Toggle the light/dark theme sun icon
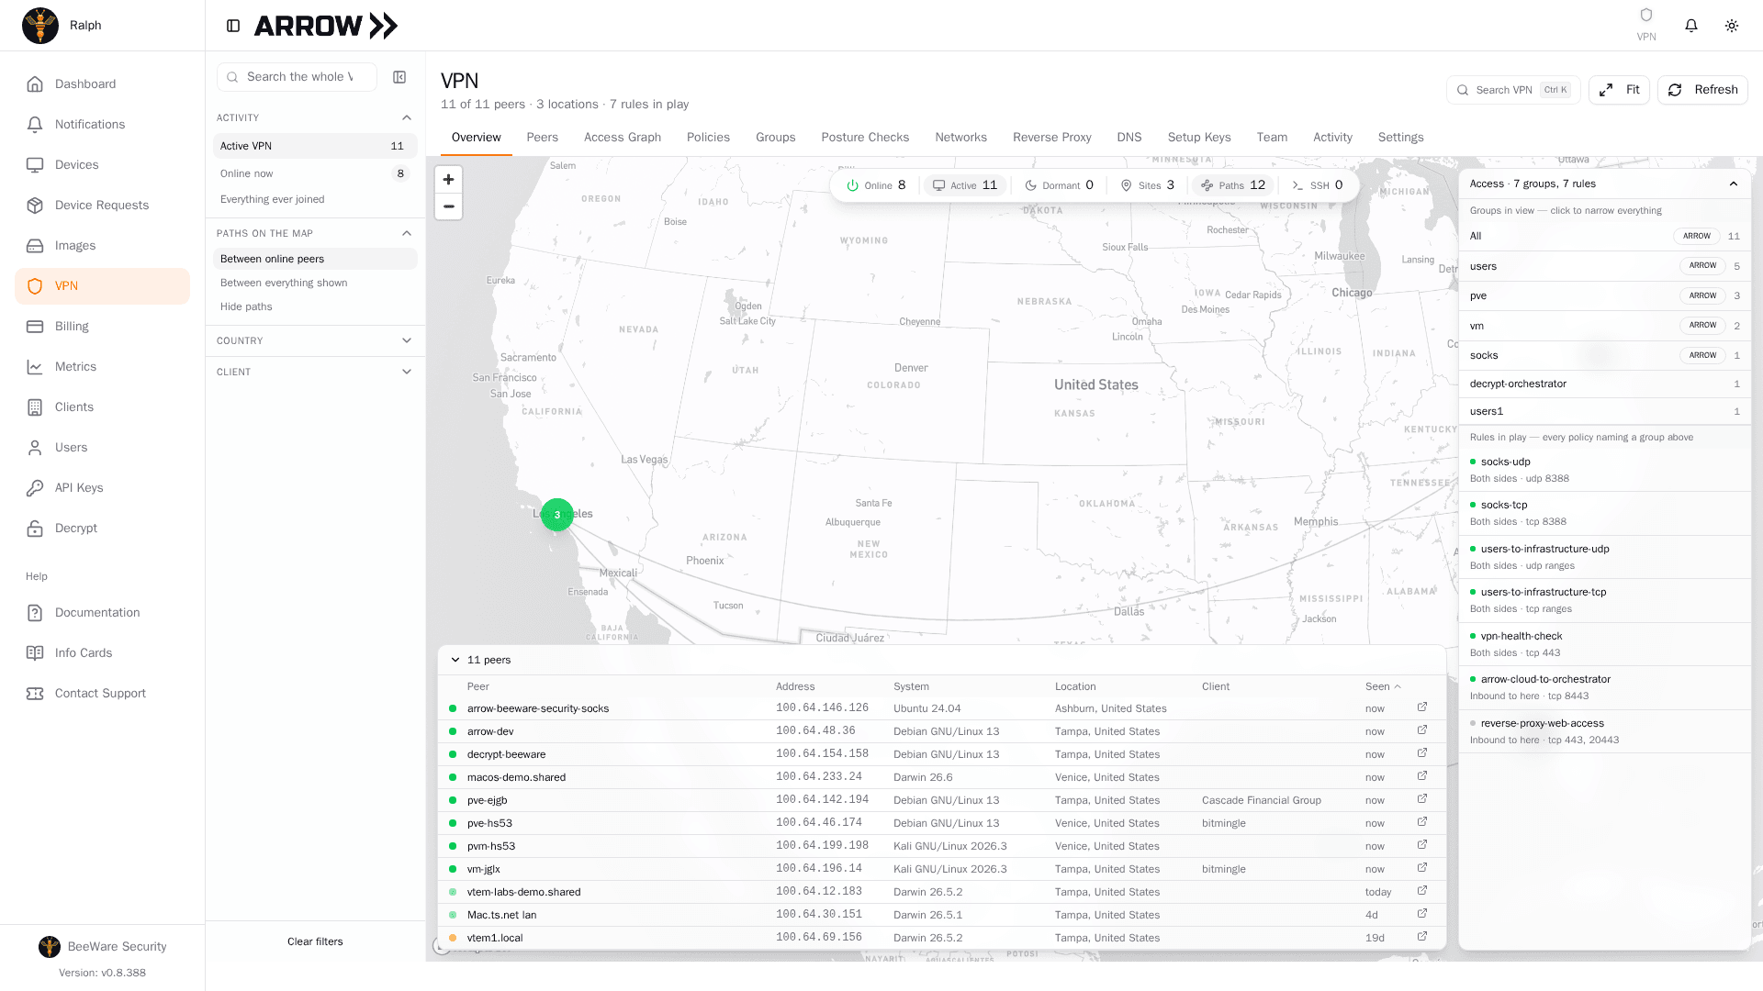Viewport: 1763px width, 991px height. point(1732,26)
